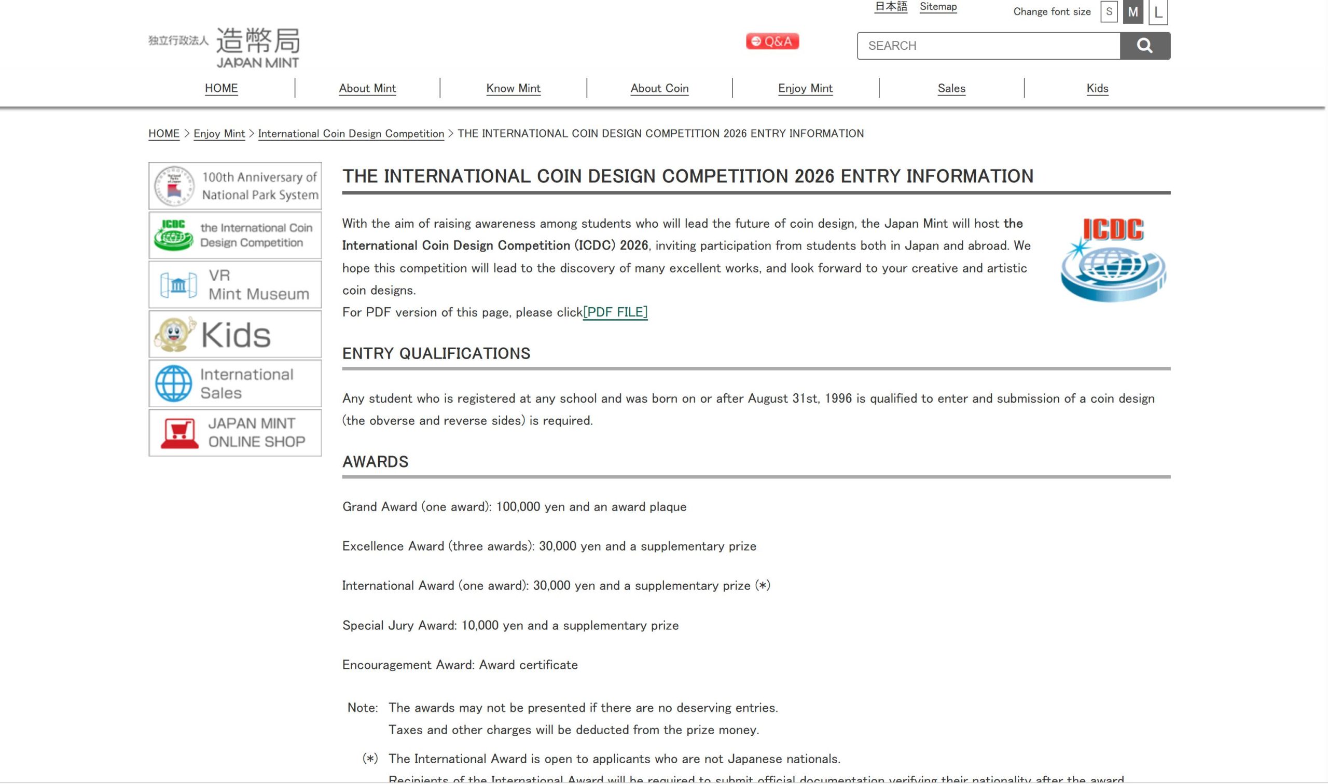Click the large ICDC logo image
The image size is (1328, 784).
coord(1113,260)
